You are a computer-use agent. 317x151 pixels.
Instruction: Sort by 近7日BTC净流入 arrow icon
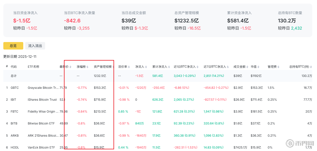click(227, 67)
